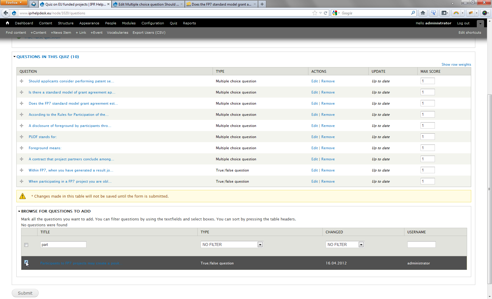Grab drag handle for Within FP7 row
Screen dimensions: 492x299
click(21, 170)
